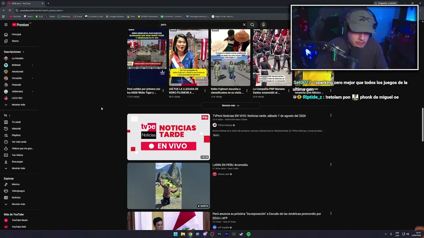Open the LARIN EN PERU #comedia video title

[230, 165]
